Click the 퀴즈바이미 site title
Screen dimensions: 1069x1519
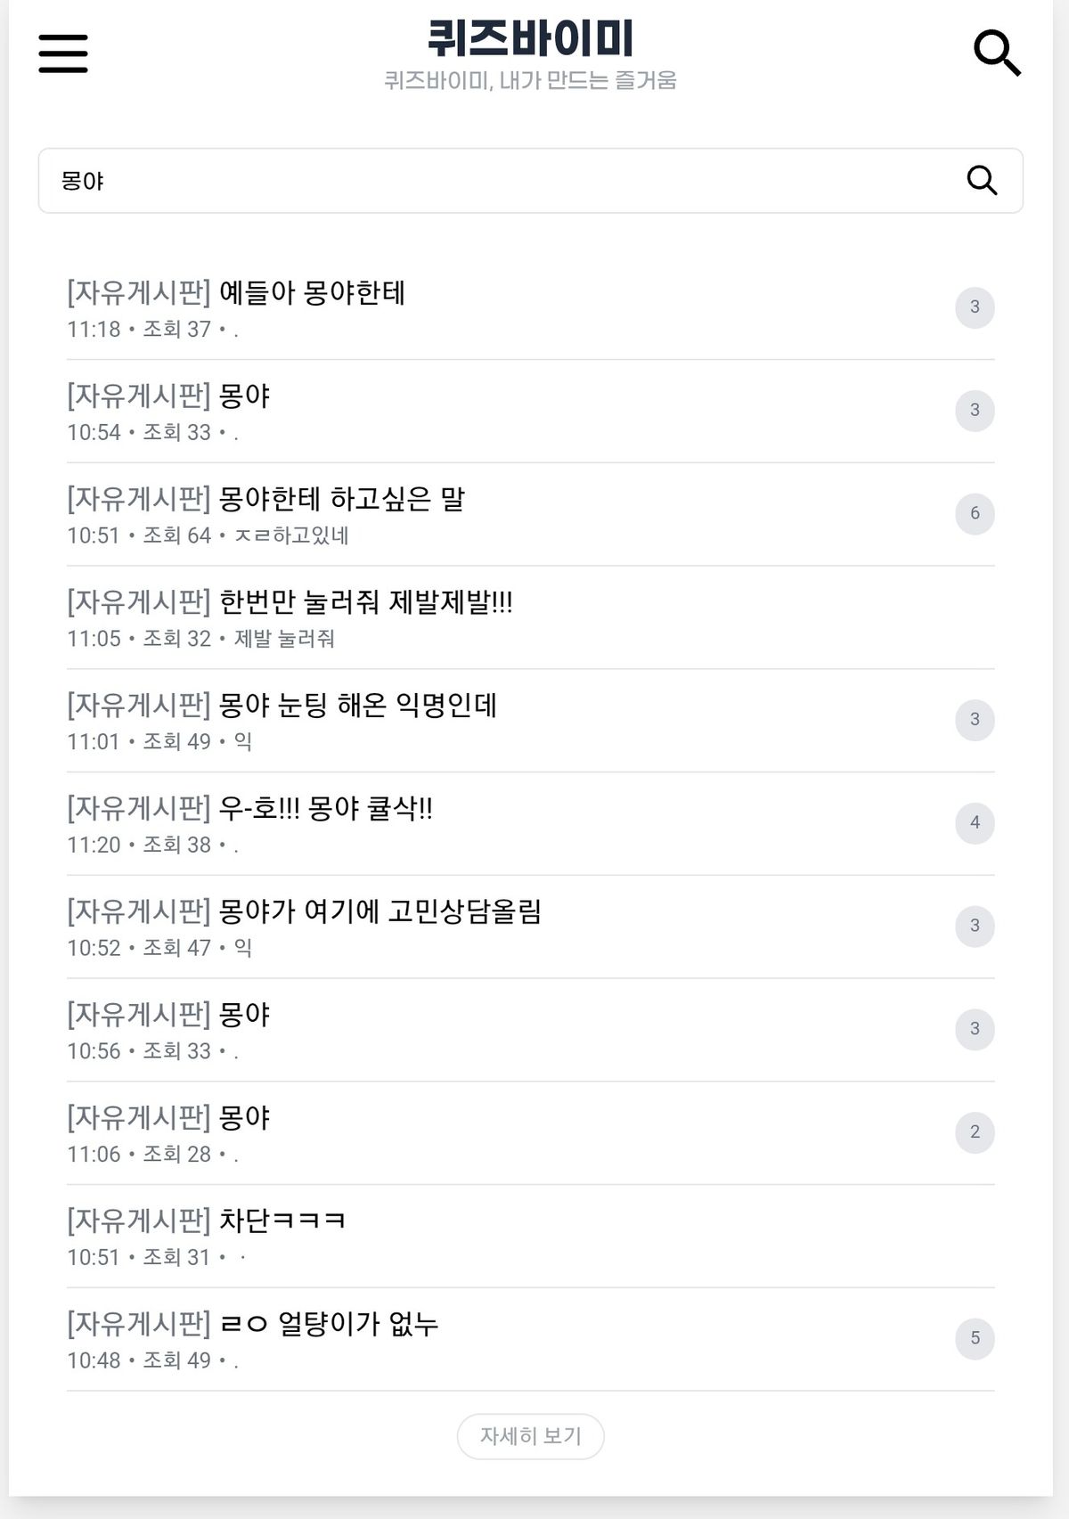point(530,39)
